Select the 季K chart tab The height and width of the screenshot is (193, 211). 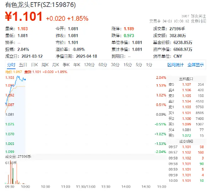click(66, 65)
